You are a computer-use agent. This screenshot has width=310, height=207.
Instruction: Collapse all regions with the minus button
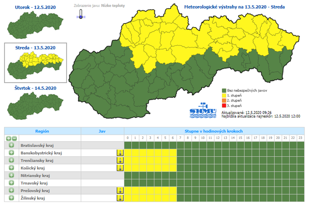tap(14, 138)
